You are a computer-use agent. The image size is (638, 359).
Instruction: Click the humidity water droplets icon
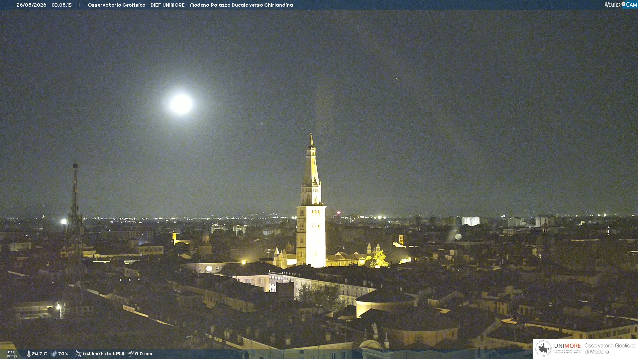pyautogui.click(x=54, y=354)
